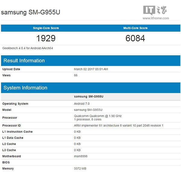The height and width of the screenshot is (174, 181).
Task: Select the Model value 'samsung SM-G955U'
Action: click(88, 110)
